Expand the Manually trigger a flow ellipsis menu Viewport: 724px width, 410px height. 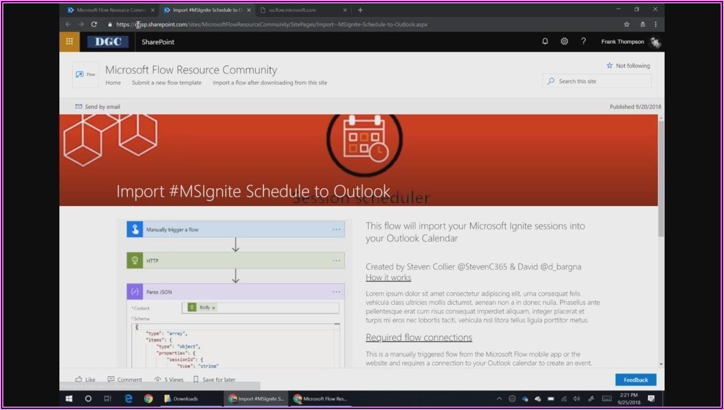(336, 230)
